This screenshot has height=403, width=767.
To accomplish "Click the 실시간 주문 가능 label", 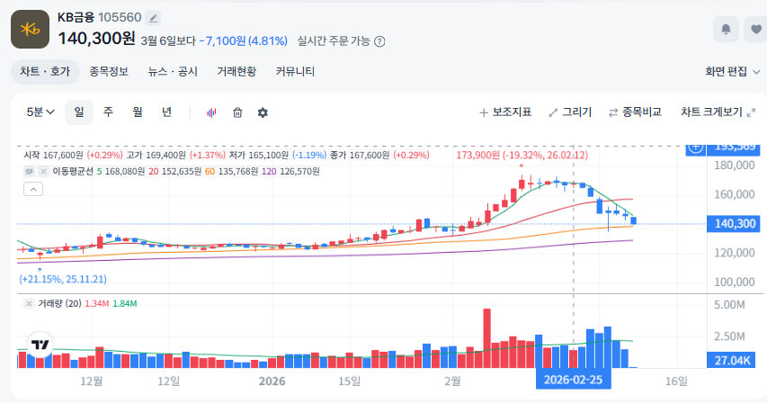I will pyautogui.click(x=334, y=41).
